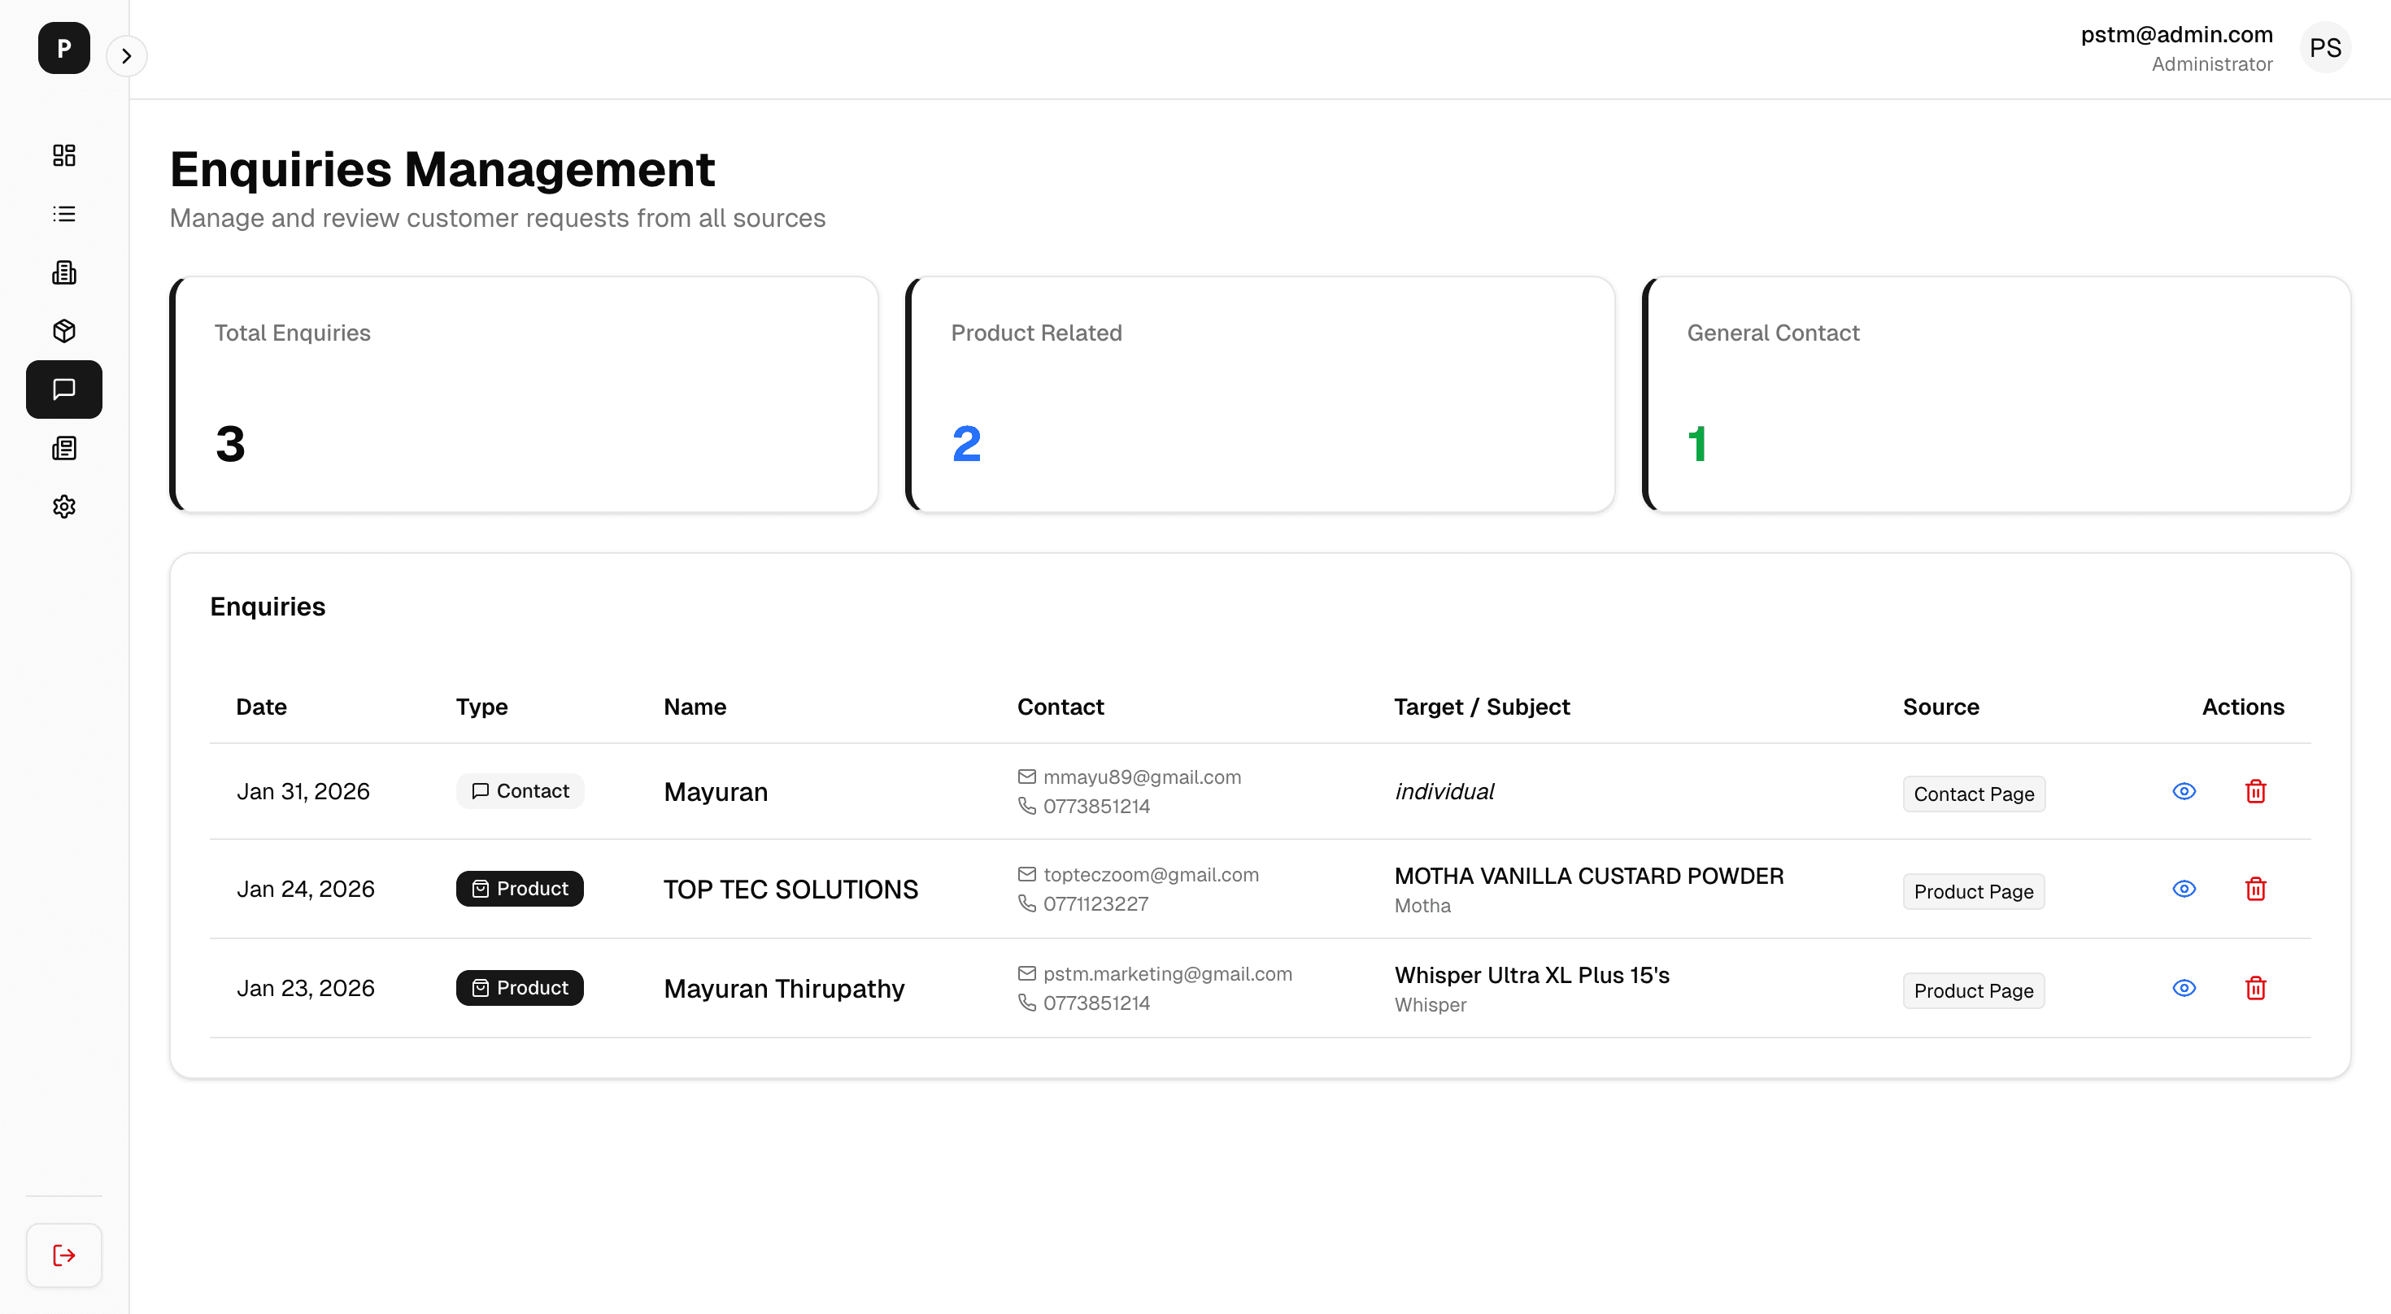This screenshot has height=1314, width=2391.
Task: Open the dashboard grid icon in sidebar
Action: (64, 155)
